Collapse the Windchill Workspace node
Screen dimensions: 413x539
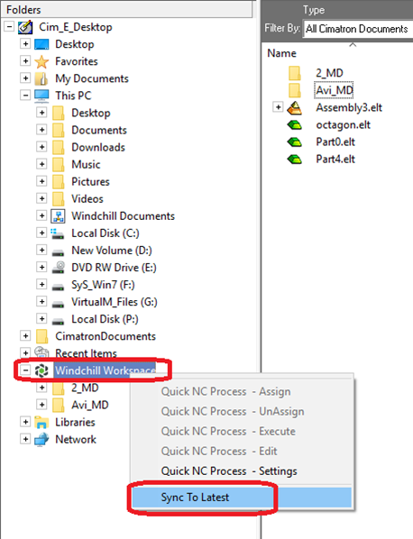pyautogui.click(x=25, y=370)
